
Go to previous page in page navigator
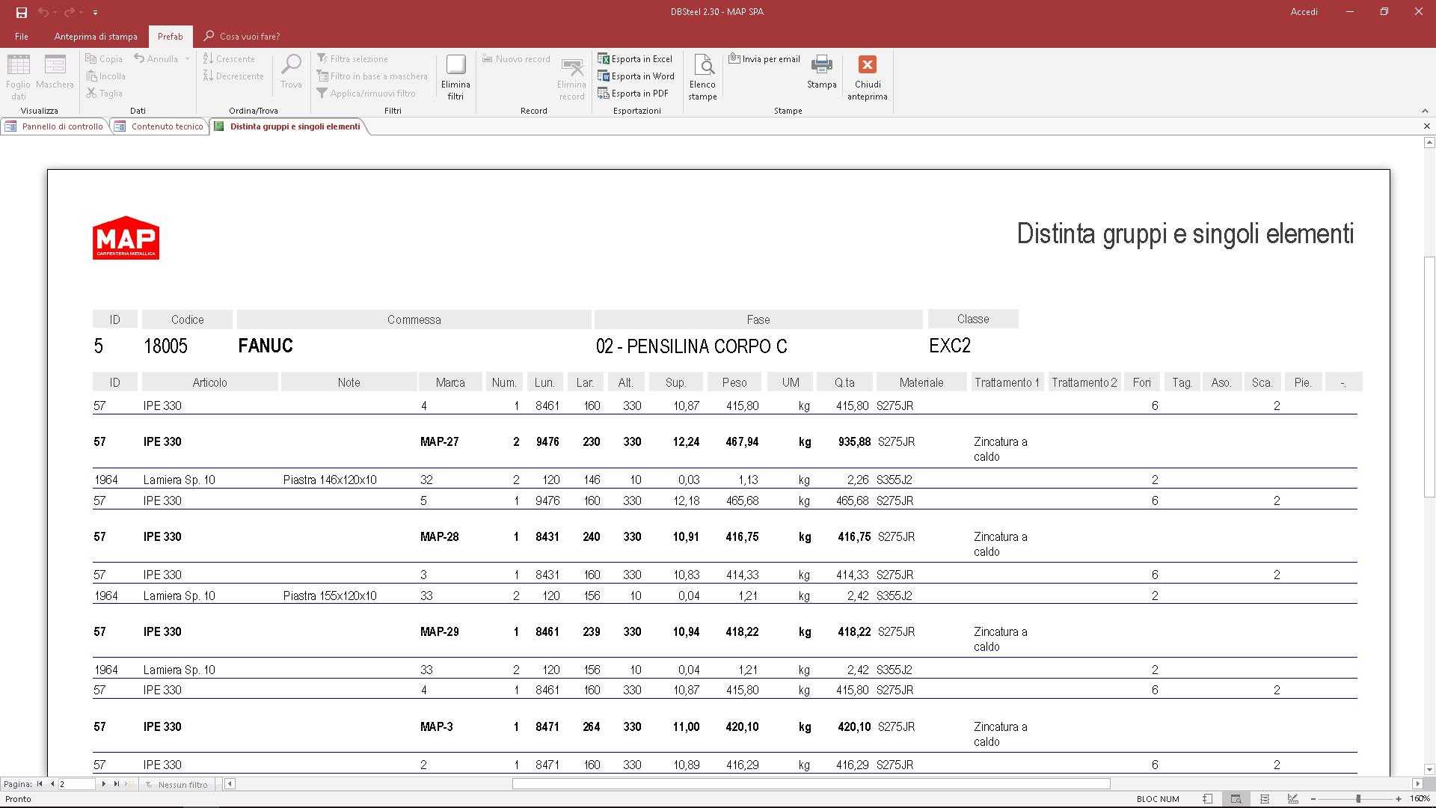(52, 784)
